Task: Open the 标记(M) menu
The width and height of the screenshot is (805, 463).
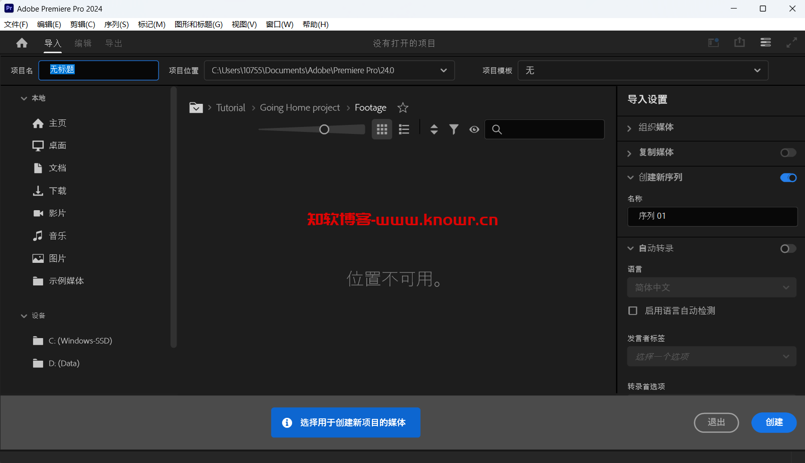Action: coord(152,25)
